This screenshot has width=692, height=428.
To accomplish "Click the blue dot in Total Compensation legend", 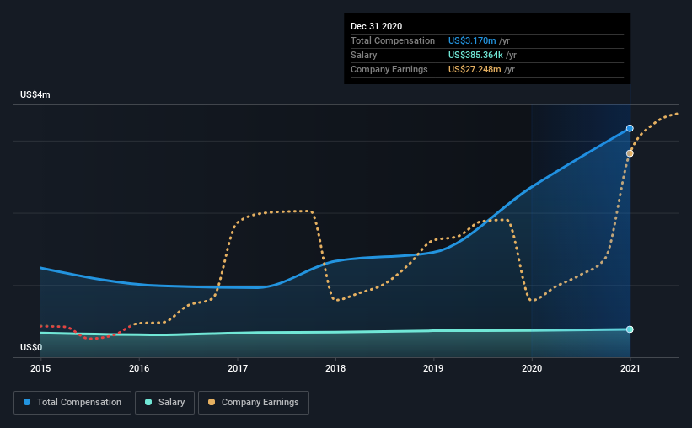I will tap(27, 402).
